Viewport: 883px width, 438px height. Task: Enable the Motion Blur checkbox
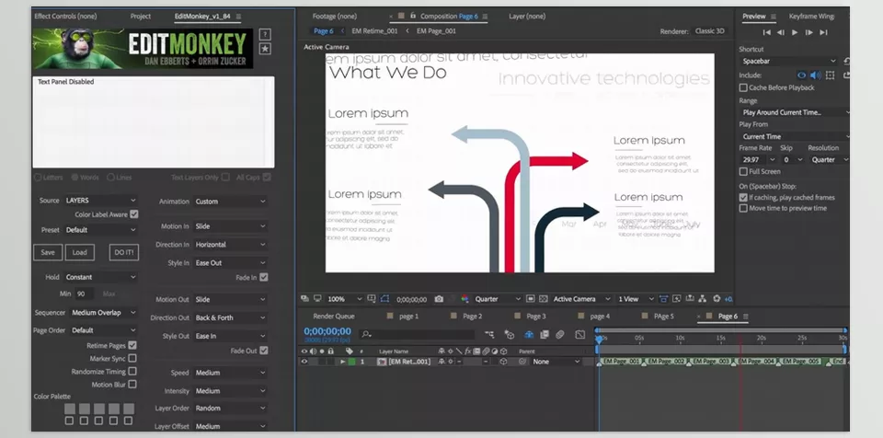pyautogui.click(x=133, y=385)
